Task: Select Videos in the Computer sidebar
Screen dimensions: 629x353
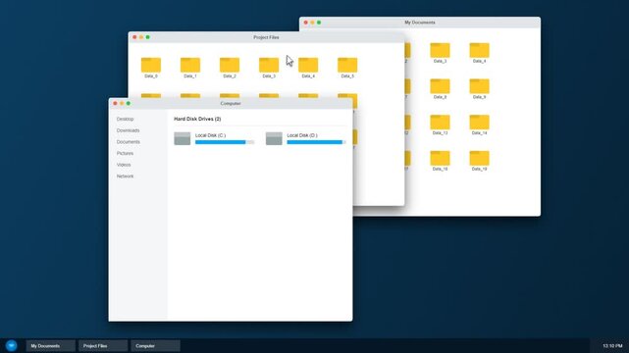Action: [x=124, y=165]
